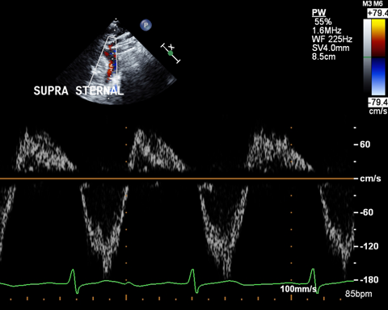Click the blue portion of the color scale
Viewport: 388px width, 310px height.
(x=378, y=76)
